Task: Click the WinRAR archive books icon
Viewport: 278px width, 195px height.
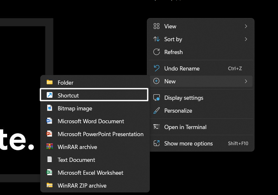Action: point(49,147)
